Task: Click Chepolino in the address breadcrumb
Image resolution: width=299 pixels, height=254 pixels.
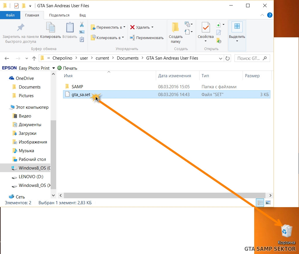Action: click(x=62, y=58)
